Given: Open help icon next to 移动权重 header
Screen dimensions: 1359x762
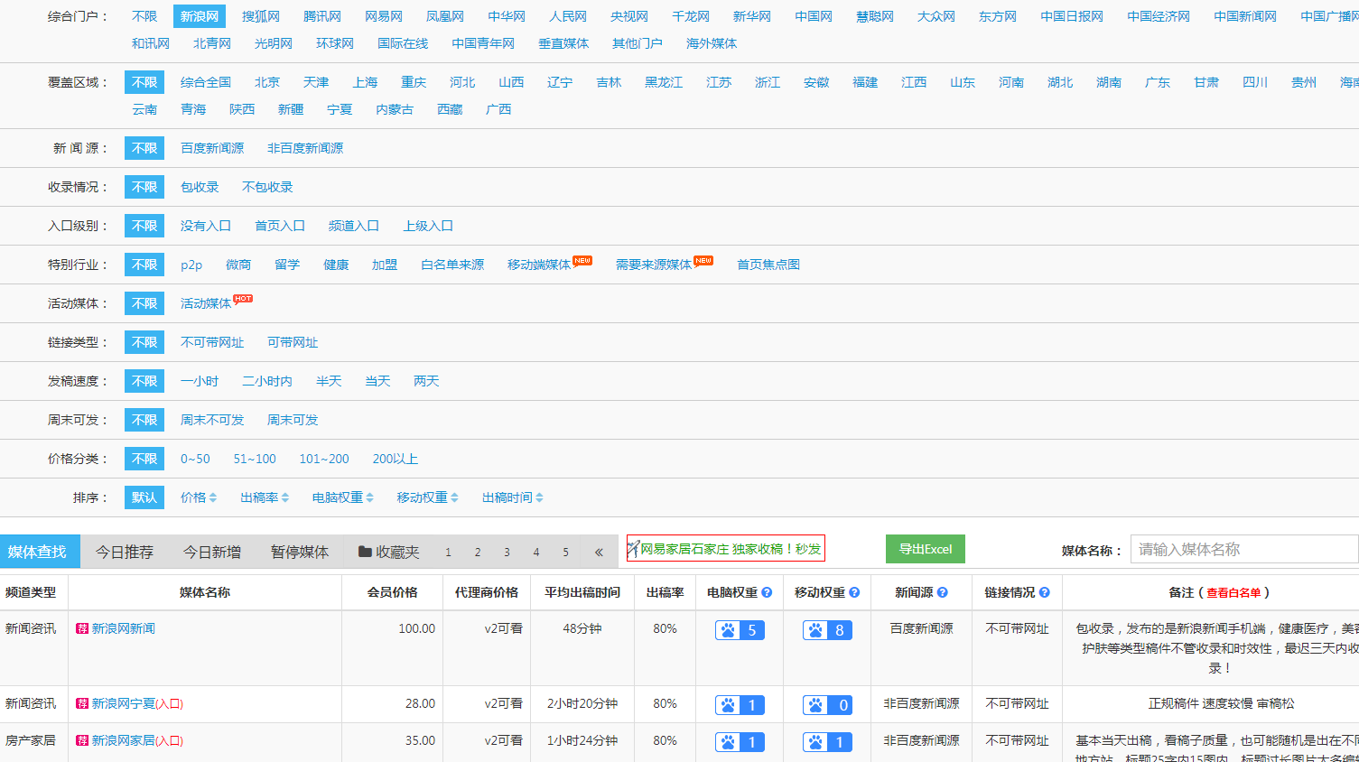Looking at the screenshot, I should click(x=854, y=592).
